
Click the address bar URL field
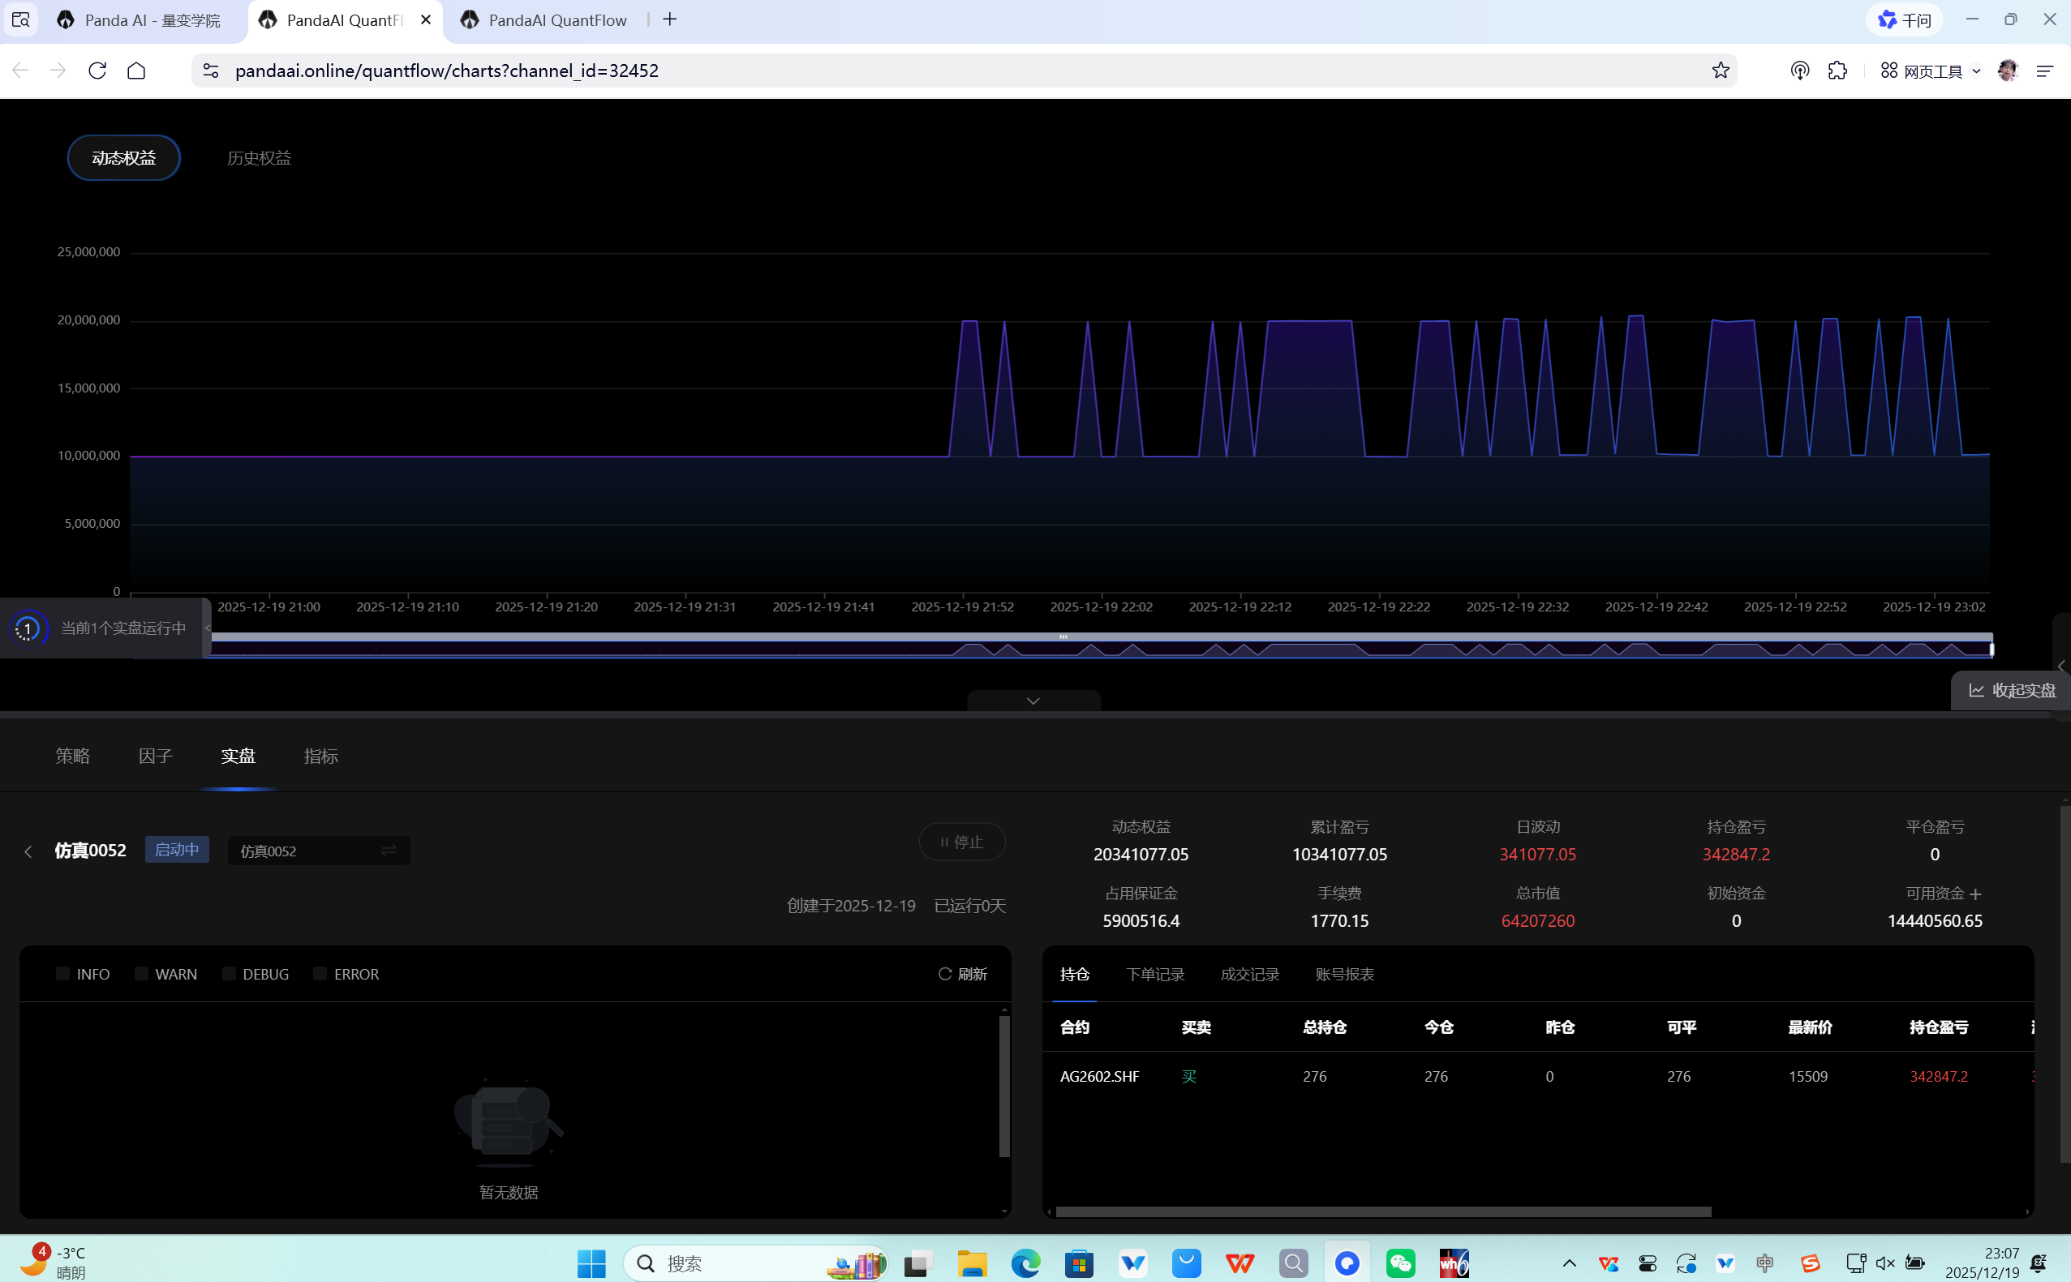tap(963, 71)
